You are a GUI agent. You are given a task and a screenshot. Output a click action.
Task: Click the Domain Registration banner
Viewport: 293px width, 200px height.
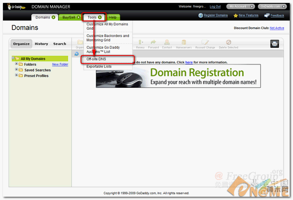coord(178,76)
